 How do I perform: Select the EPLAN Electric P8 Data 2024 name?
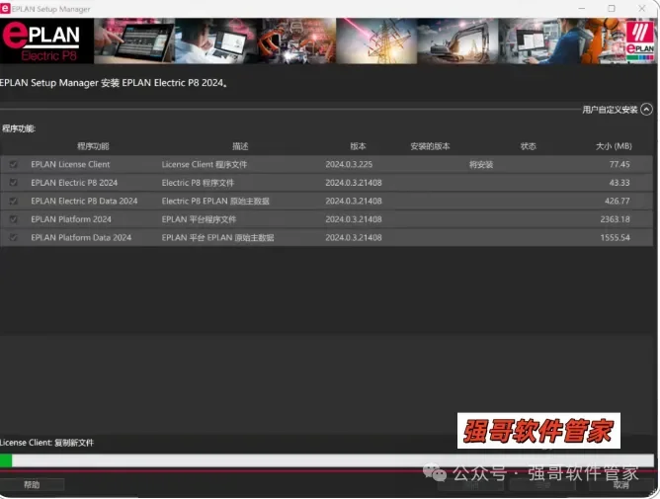[x=84, y=201]
